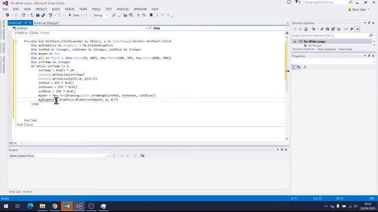This screenshot has width=378, height=212.
Task: Collapse the btnStart_Click sub outline
Action: pos(15,41)
